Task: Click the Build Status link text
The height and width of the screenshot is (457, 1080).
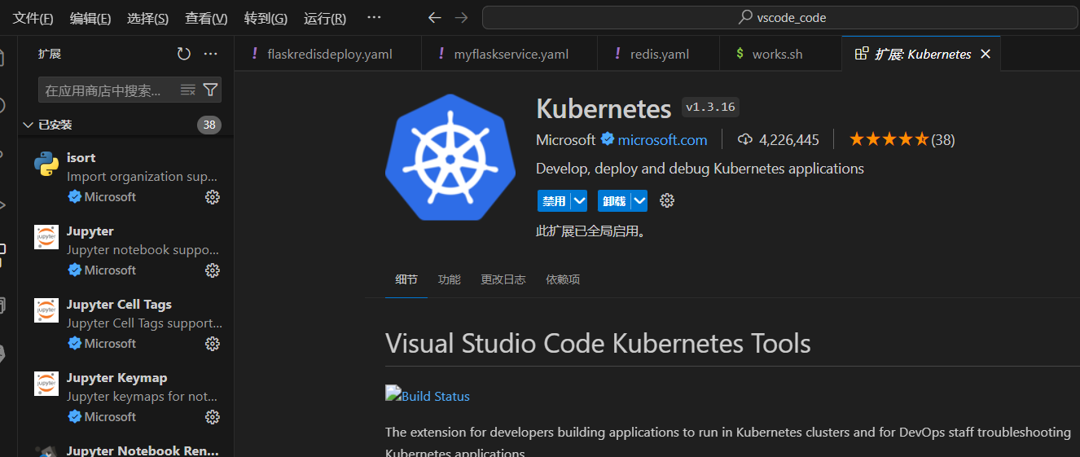Action: 436,396
